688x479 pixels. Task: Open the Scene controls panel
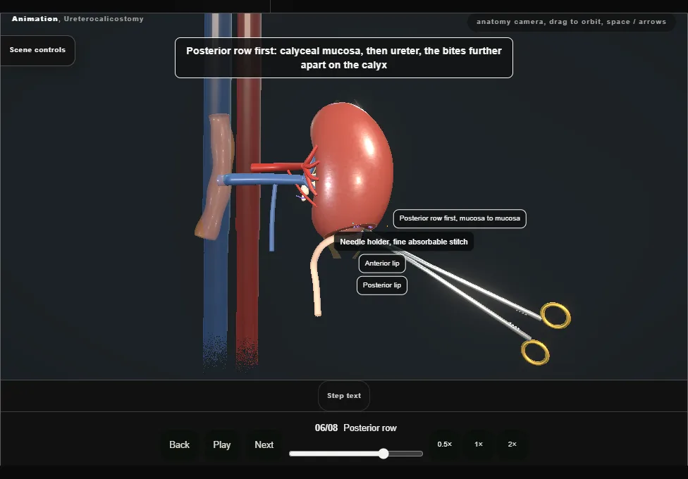click(x=38, y=50)
